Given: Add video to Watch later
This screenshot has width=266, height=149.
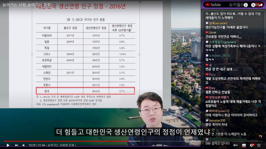Looking at the screenshot, I should click(253, 5).
